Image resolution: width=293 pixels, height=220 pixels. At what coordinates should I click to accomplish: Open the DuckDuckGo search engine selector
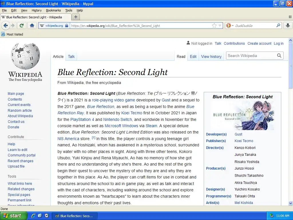(x=230, y=25)
